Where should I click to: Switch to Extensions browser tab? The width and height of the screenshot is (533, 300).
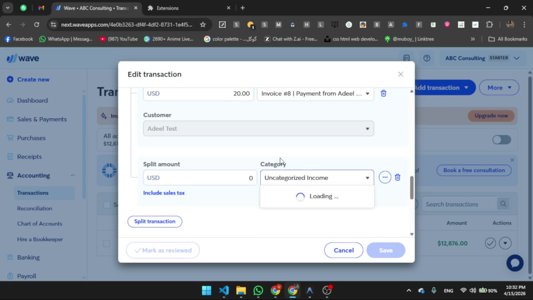coord(189,8)
